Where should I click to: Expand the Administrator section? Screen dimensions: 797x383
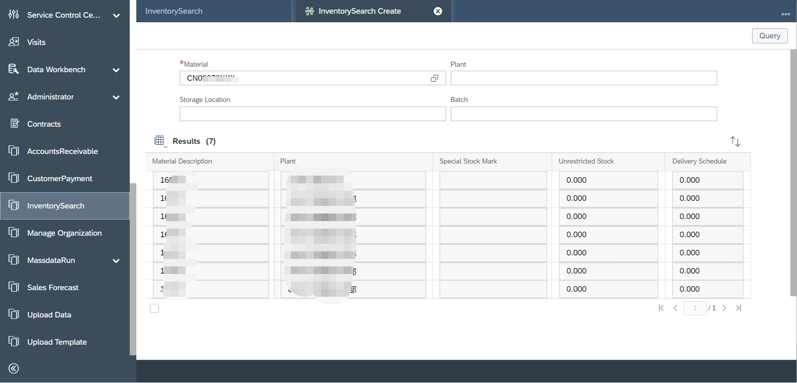pos(116,97)
